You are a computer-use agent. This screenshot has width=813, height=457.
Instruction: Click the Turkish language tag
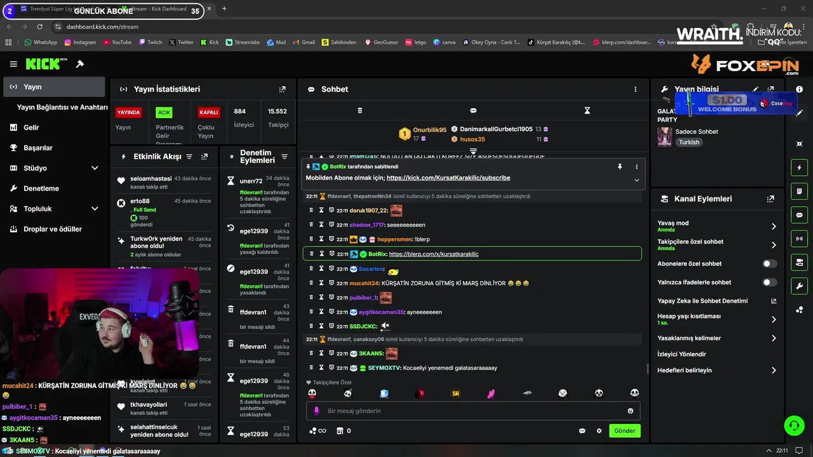(x=689, y=142)
